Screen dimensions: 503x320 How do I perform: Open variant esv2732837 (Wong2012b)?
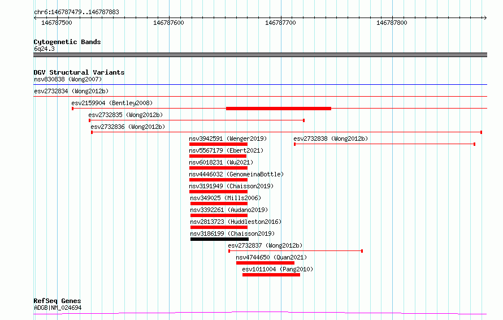(265, 245)
